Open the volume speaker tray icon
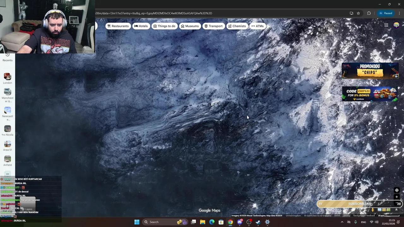 click(377, 222)
